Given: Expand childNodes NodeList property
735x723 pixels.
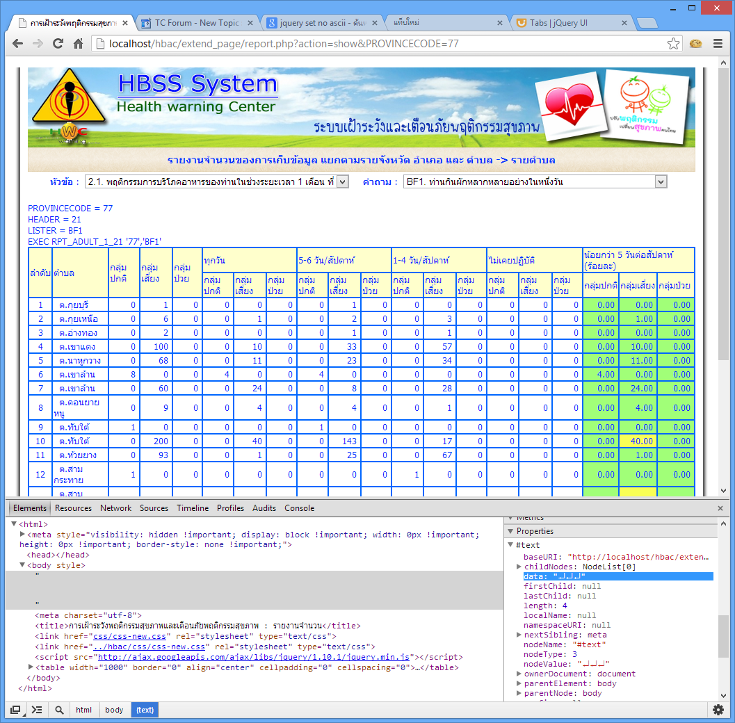Looking at the screenshot, I should click(x=519, y=567).
